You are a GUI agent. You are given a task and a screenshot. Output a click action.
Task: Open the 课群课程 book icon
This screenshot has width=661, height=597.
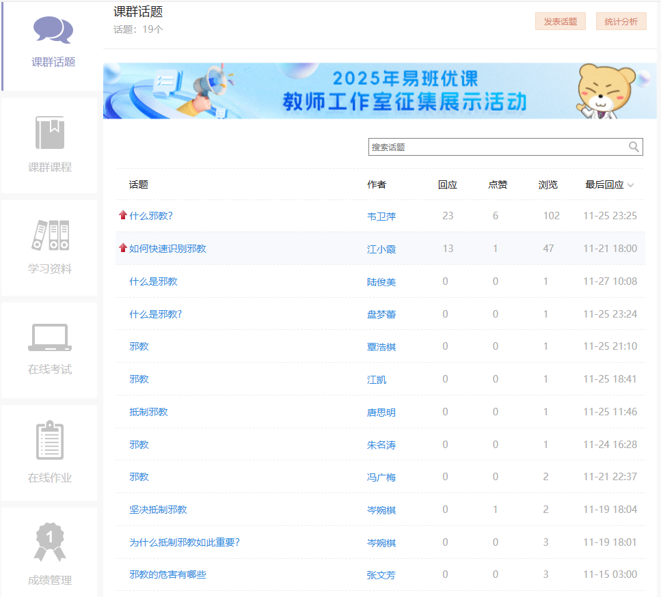(50, 133)
